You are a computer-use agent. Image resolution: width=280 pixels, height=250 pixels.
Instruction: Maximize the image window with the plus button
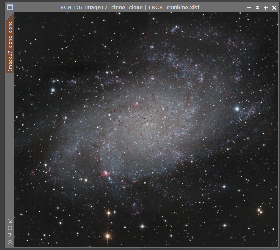266,8
